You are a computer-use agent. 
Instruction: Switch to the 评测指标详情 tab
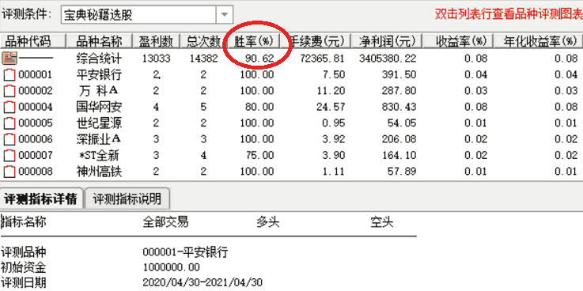pyautogui.click(x=42, y=199)
